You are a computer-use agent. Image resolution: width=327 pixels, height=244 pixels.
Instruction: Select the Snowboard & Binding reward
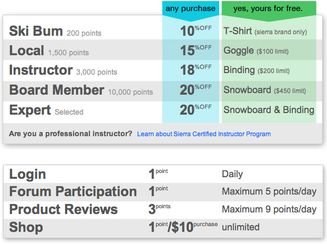[x=269, y=110]
